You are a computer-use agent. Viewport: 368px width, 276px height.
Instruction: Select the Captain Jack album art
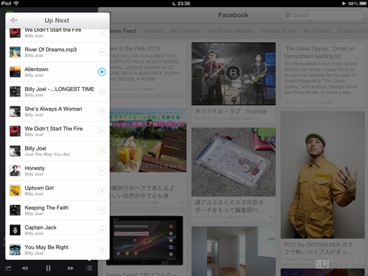(15, 230)
